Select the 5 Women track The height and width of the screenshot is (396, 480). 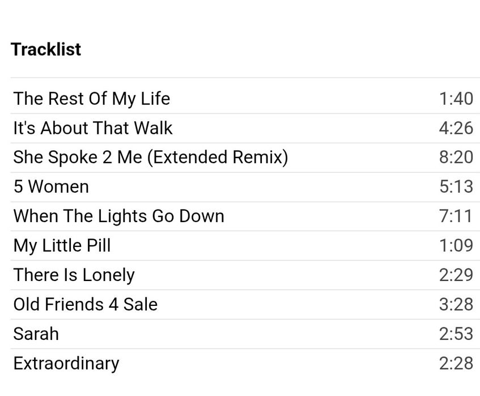51,186
